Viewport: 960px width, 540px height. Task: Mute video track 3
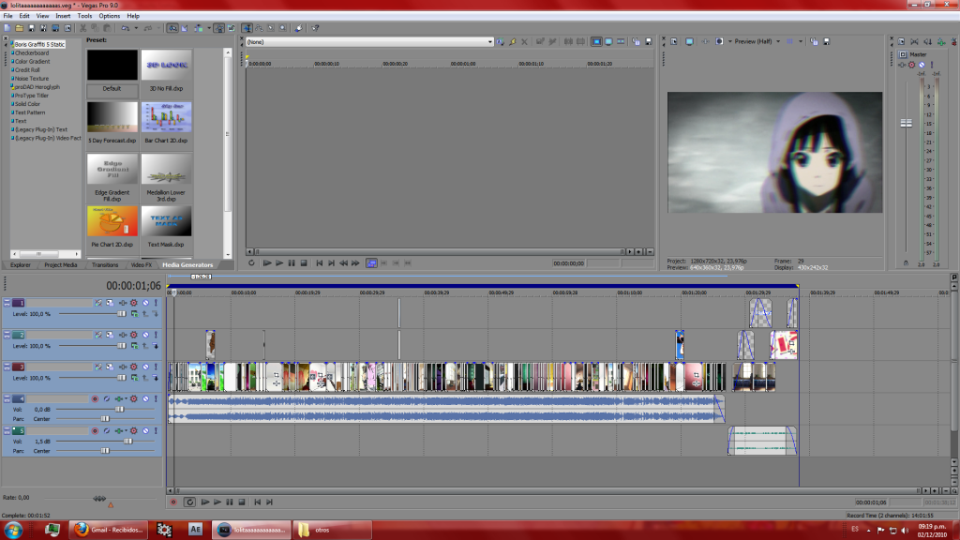click(x=145, y=367)
